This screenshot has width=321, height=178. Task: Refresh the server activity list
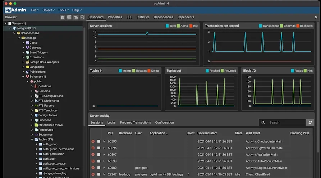(310, 122)
